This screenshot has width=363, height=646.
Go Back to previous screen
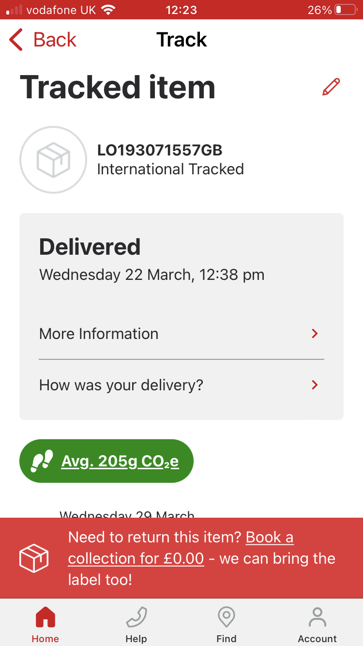[x=43, y=40]
